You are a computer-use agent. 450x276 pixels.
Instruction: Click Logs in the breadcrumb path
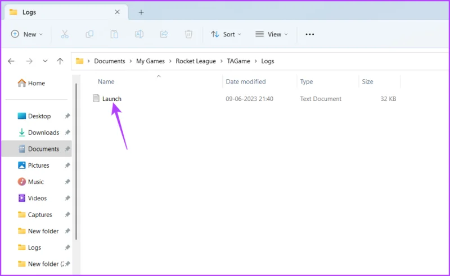click(268, 61)
